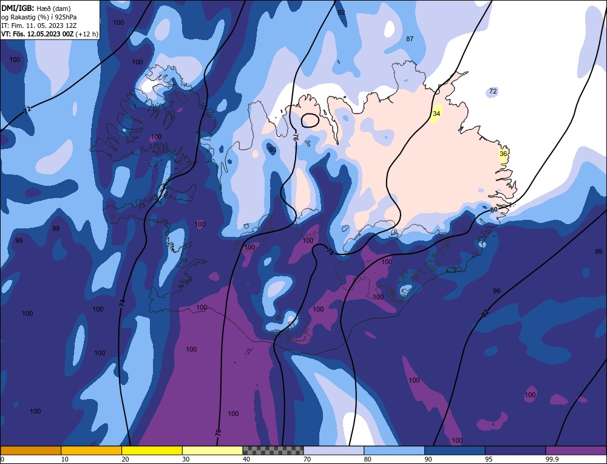
Task: Click the valid time 'VT: Fös. 12.05.2023 00Z'
Action: [37, 34]
